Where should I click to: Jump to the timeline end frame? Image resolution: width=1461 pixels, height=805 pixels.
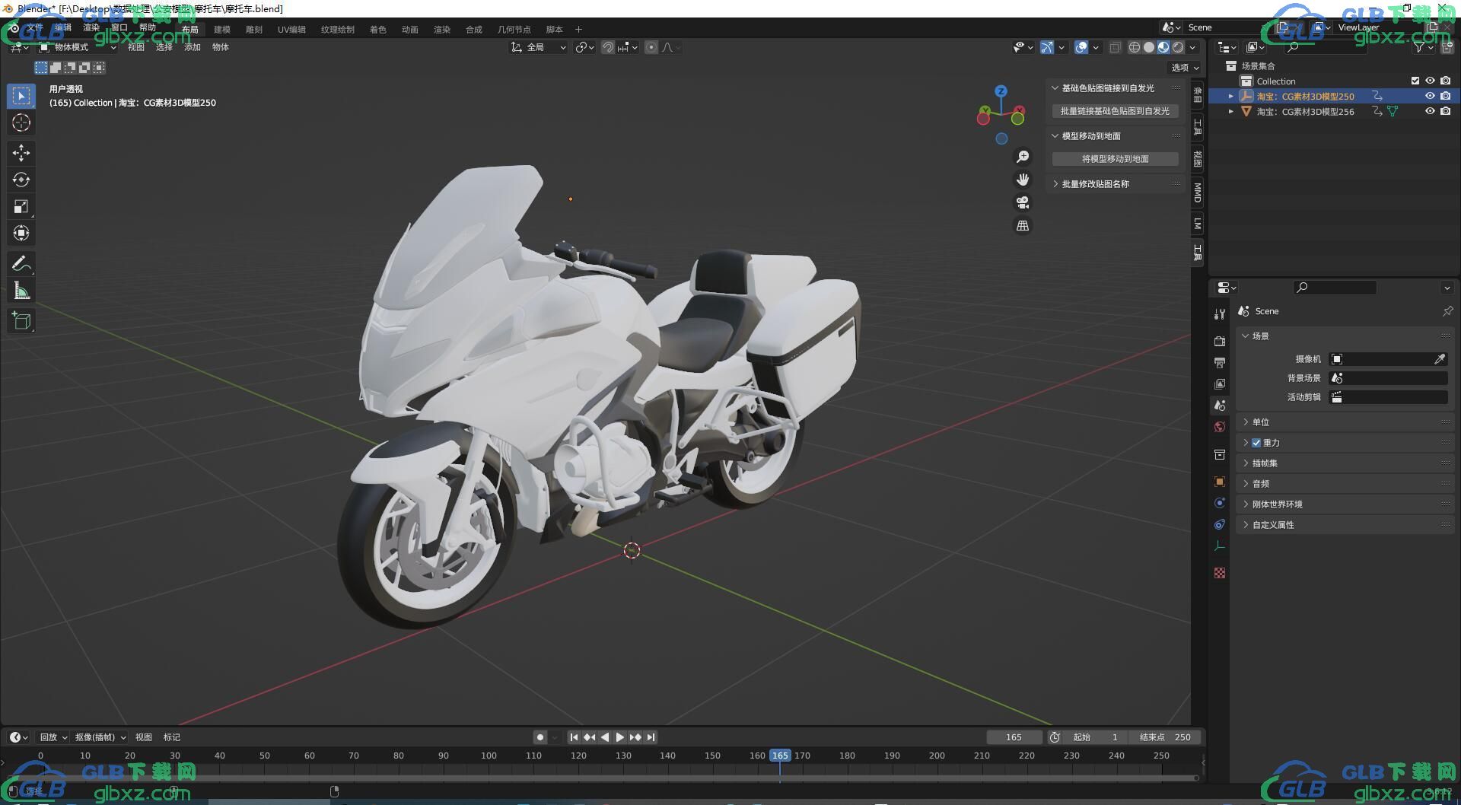point(651,737)
